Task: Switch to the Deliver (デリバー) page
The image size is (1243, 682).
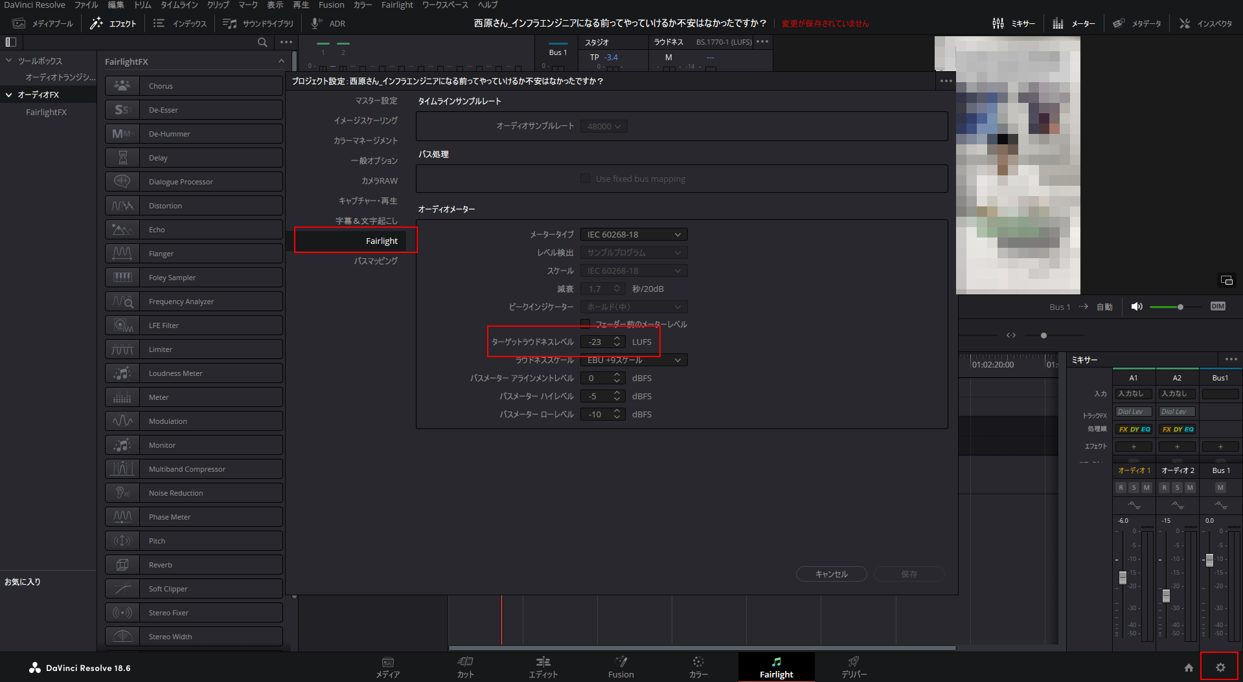Action: pyautogui.click(x=854, y=667)
